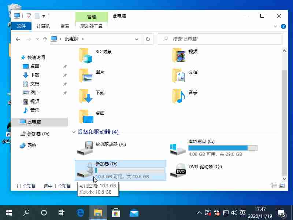Open the address bar dropdown
Screen dimensions: 293x220
137,39
